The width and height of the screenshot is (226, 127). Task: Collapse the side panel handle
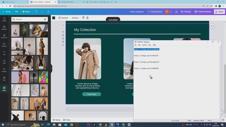(x=51, y=68)
